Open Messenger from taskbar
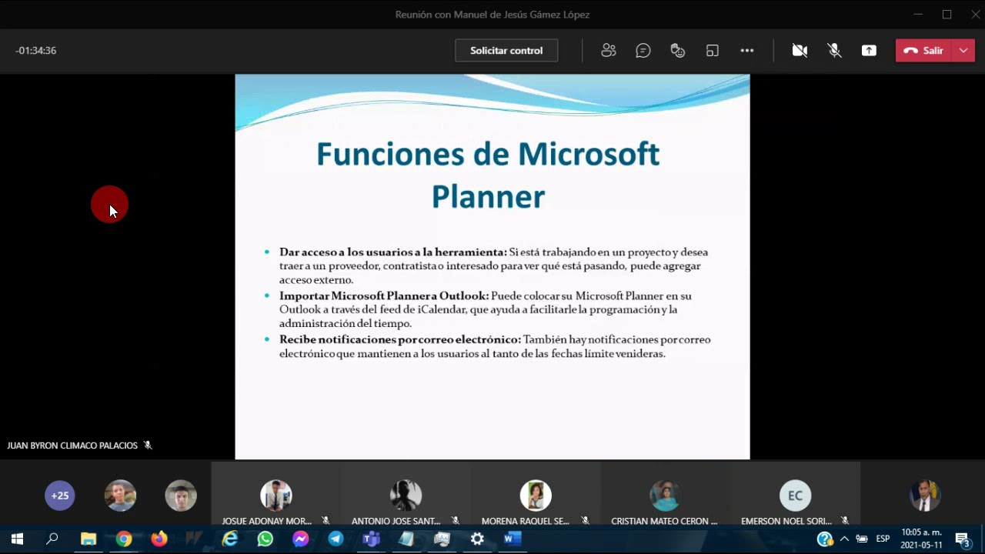985x554 pixels. click(x=301, y=539)
